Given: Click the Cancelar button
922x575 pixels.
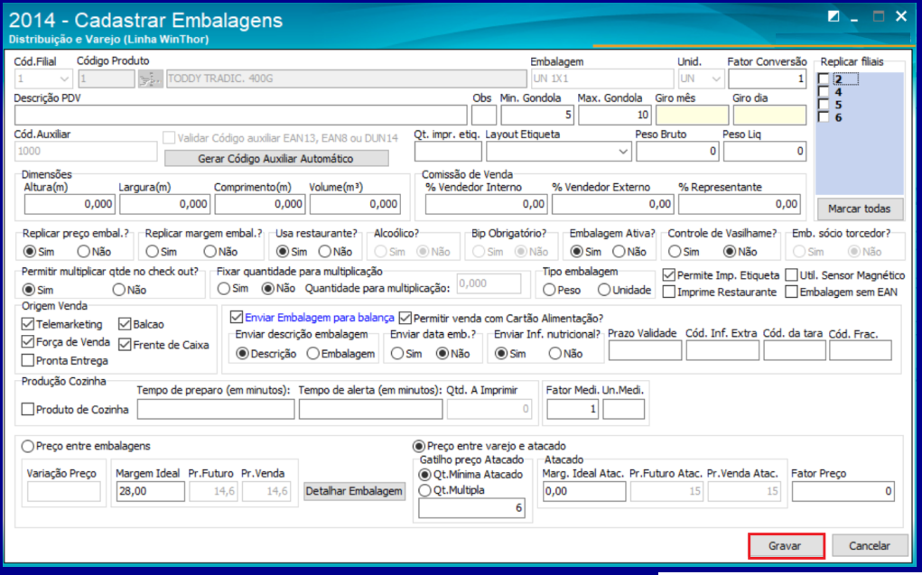Looking at the screenshot, I should [x=869, y=545].
